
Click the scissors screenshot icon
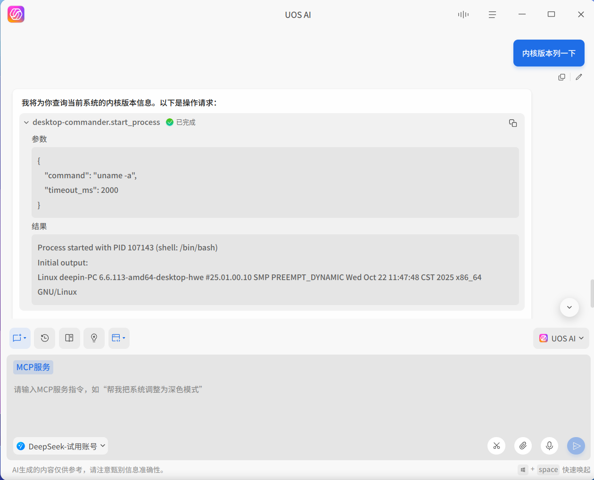click(x=496, y=446)
